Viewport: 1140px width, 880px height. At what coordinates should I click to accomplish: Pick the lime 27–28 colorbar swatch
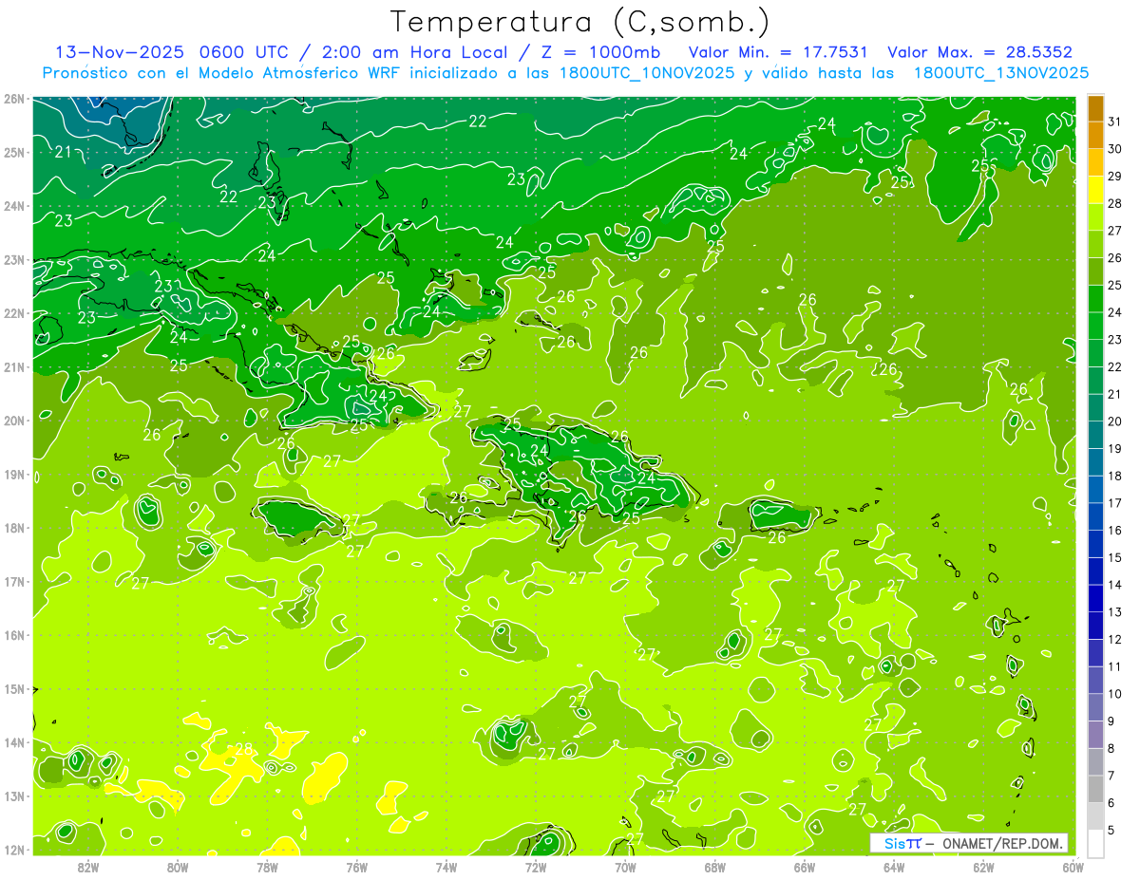pos(1095,216)
